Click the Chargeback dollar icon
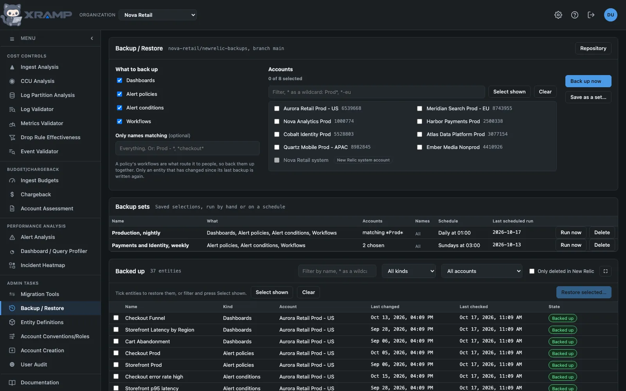The image size is (626, 391). pyautogui.click(x=12, y=195)
